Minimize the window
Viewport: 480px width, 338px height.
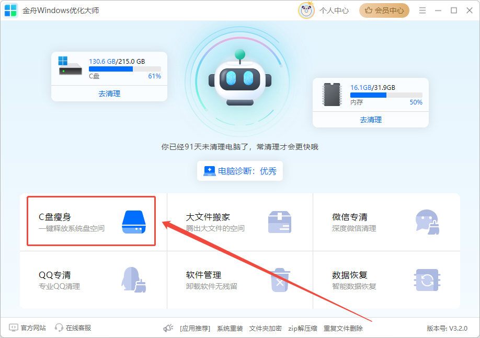tap(438, 10)
